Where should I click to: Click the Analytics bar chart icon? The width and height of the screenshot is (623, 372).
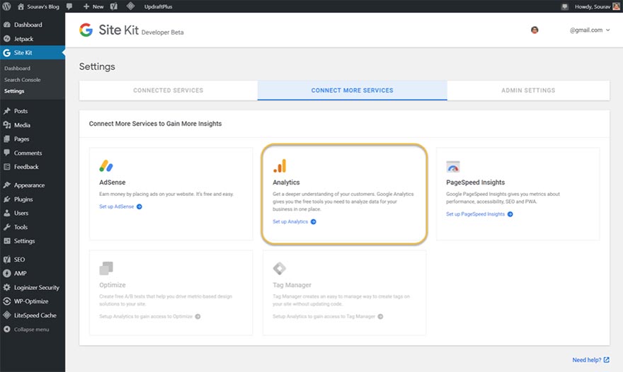coord(280,166)
